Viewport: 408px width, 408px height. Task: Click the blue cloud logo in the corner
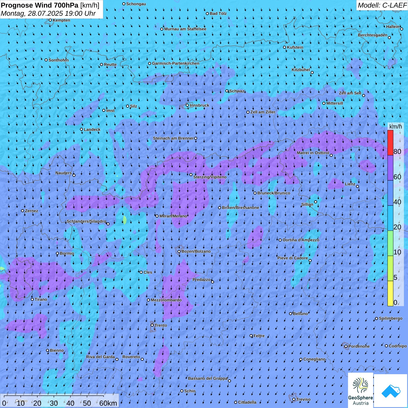click(391, 391)
